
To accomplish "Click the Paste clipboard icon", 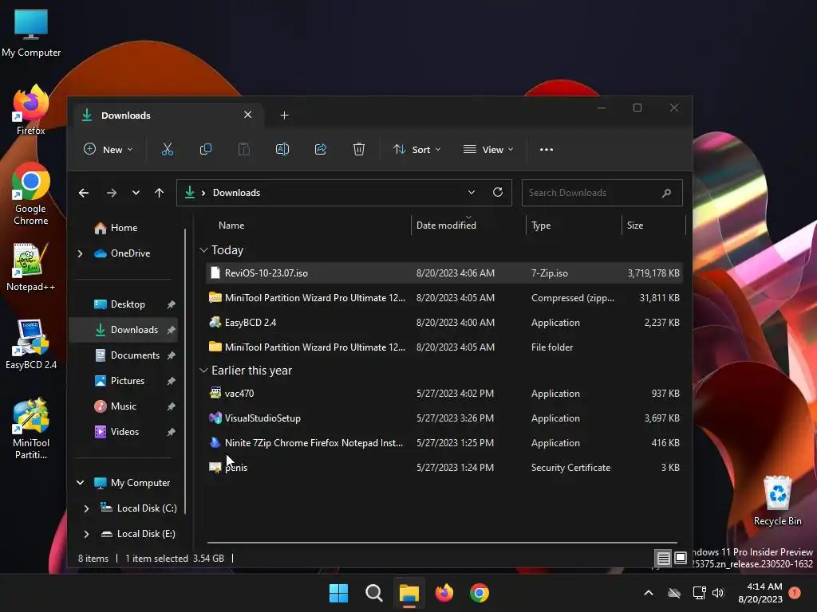I will coord(244,150).
